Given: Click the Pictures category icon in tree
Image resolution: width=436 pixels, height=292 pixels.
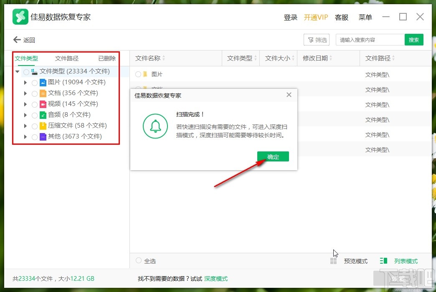Looking at the screenshot, I should (43, 82).
